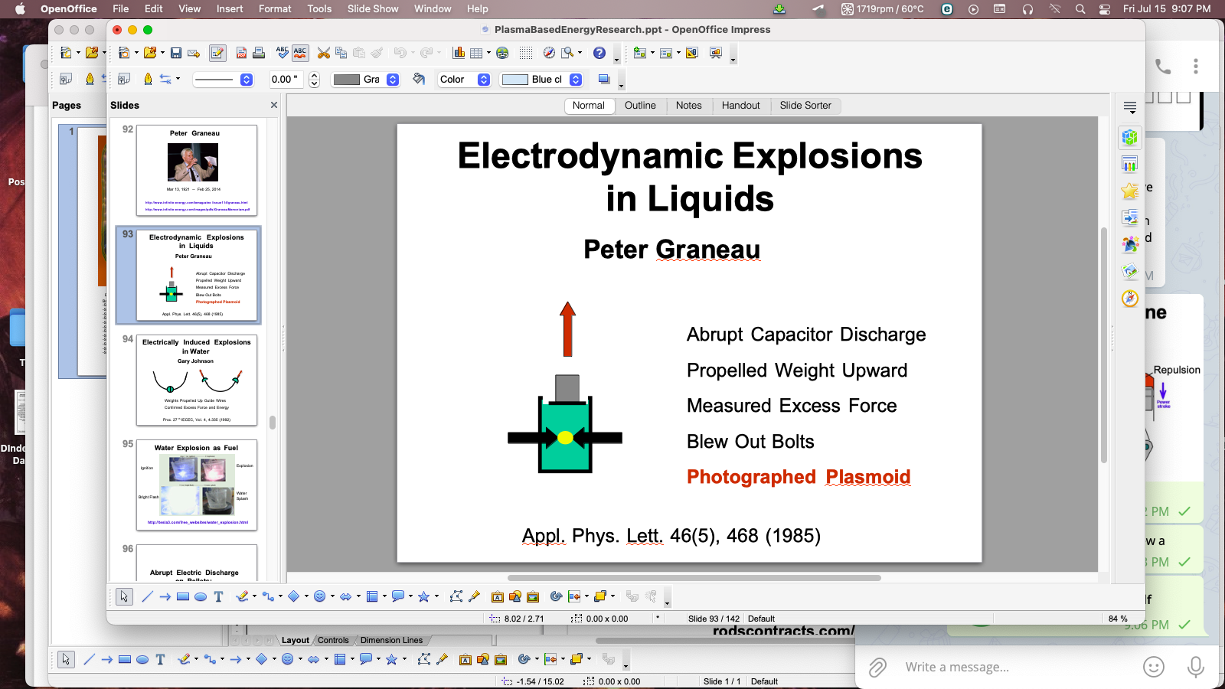Expand the area fill type 'Color' dropdown
Screen dimensions: 1225x689
click(x=483, y=80)
